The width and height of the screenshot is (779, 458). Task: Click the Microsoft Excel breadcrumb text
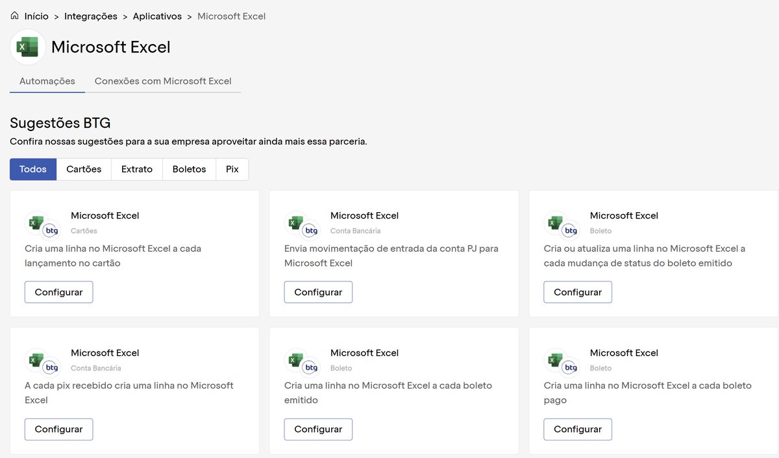click(x=231, y=16)
